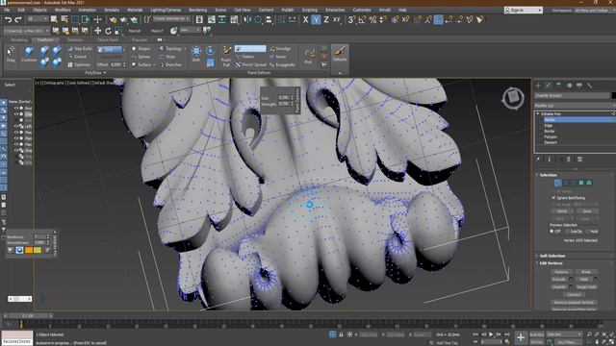The width and height of the screenshot is (616, 346).
Task: Open the Modifier List dropdown
Action: tap(574, 106)
